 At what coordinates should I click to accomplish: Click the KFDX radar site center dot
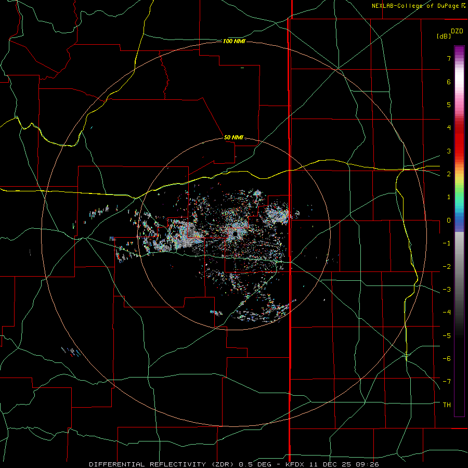[x=235, y=233]
